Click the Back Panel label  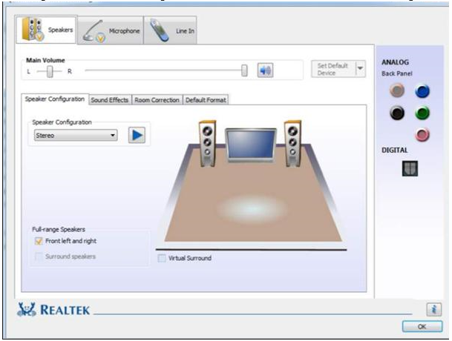coord(397,73)
